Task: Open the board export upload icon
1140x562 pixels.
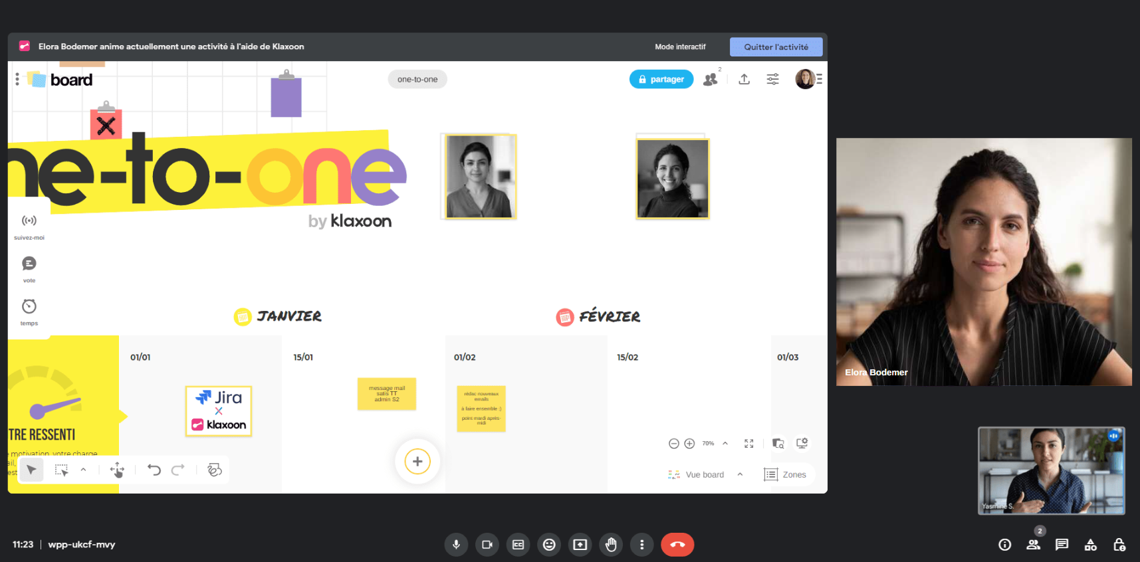Action: click(x=744, y=80)
